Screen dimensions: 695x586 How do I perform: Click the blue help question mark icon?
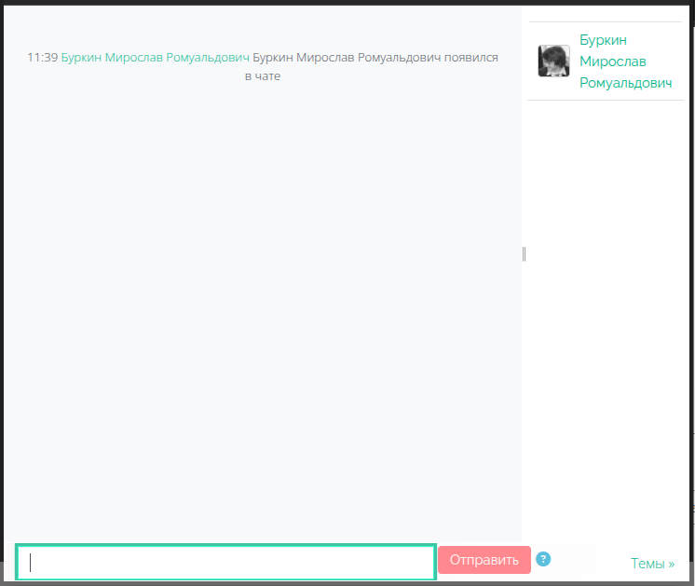pos(544,559)
